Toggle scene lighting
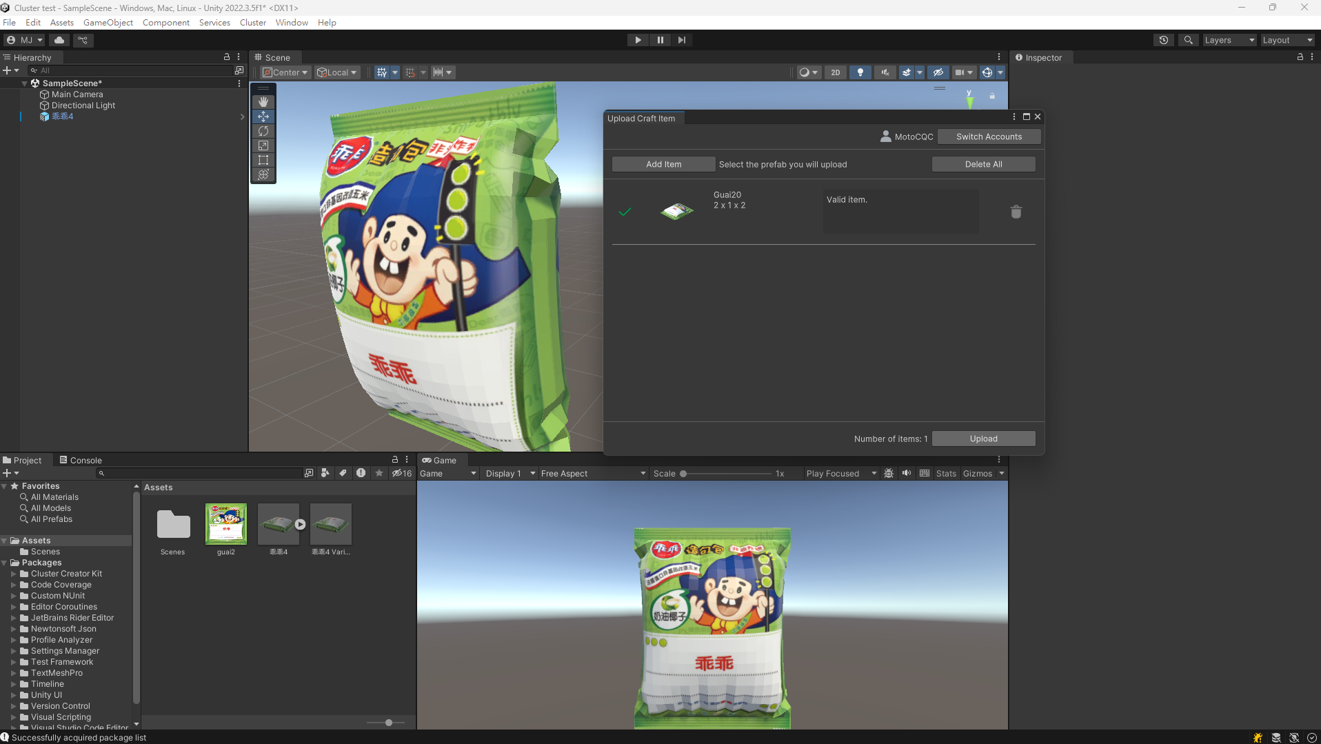 pyautogui.click(x=860, y=72)
